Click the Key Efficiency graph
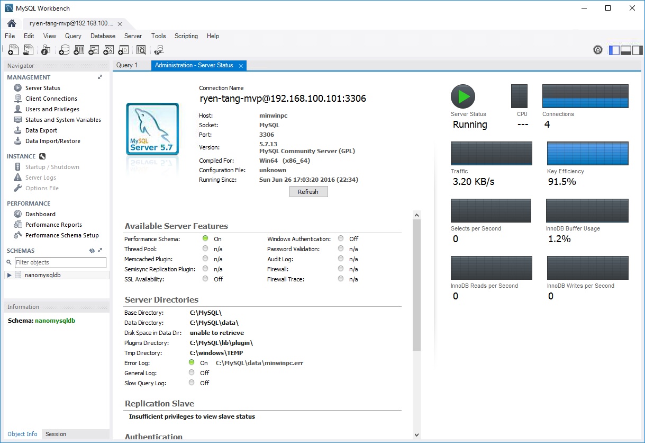Screen dimensions: 645x443 pos(588,154)
